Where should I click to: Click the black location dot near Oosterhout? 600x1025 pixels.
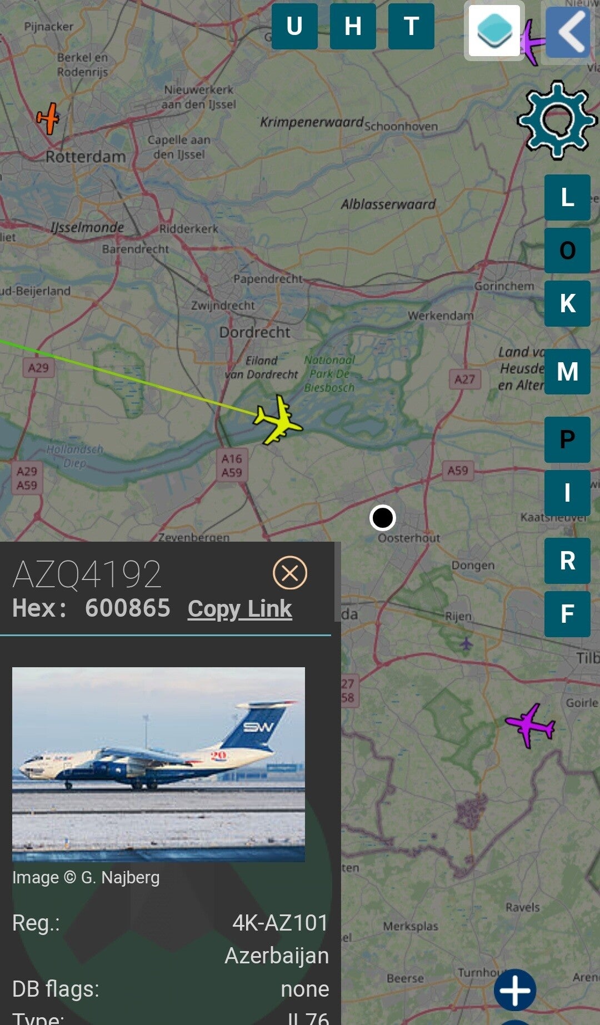[x=383, y=518]
